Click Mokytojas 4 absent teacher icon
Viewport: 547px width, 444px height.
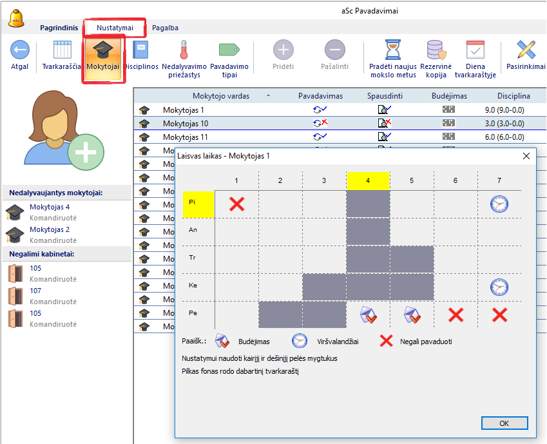click(x=14, y=212)
